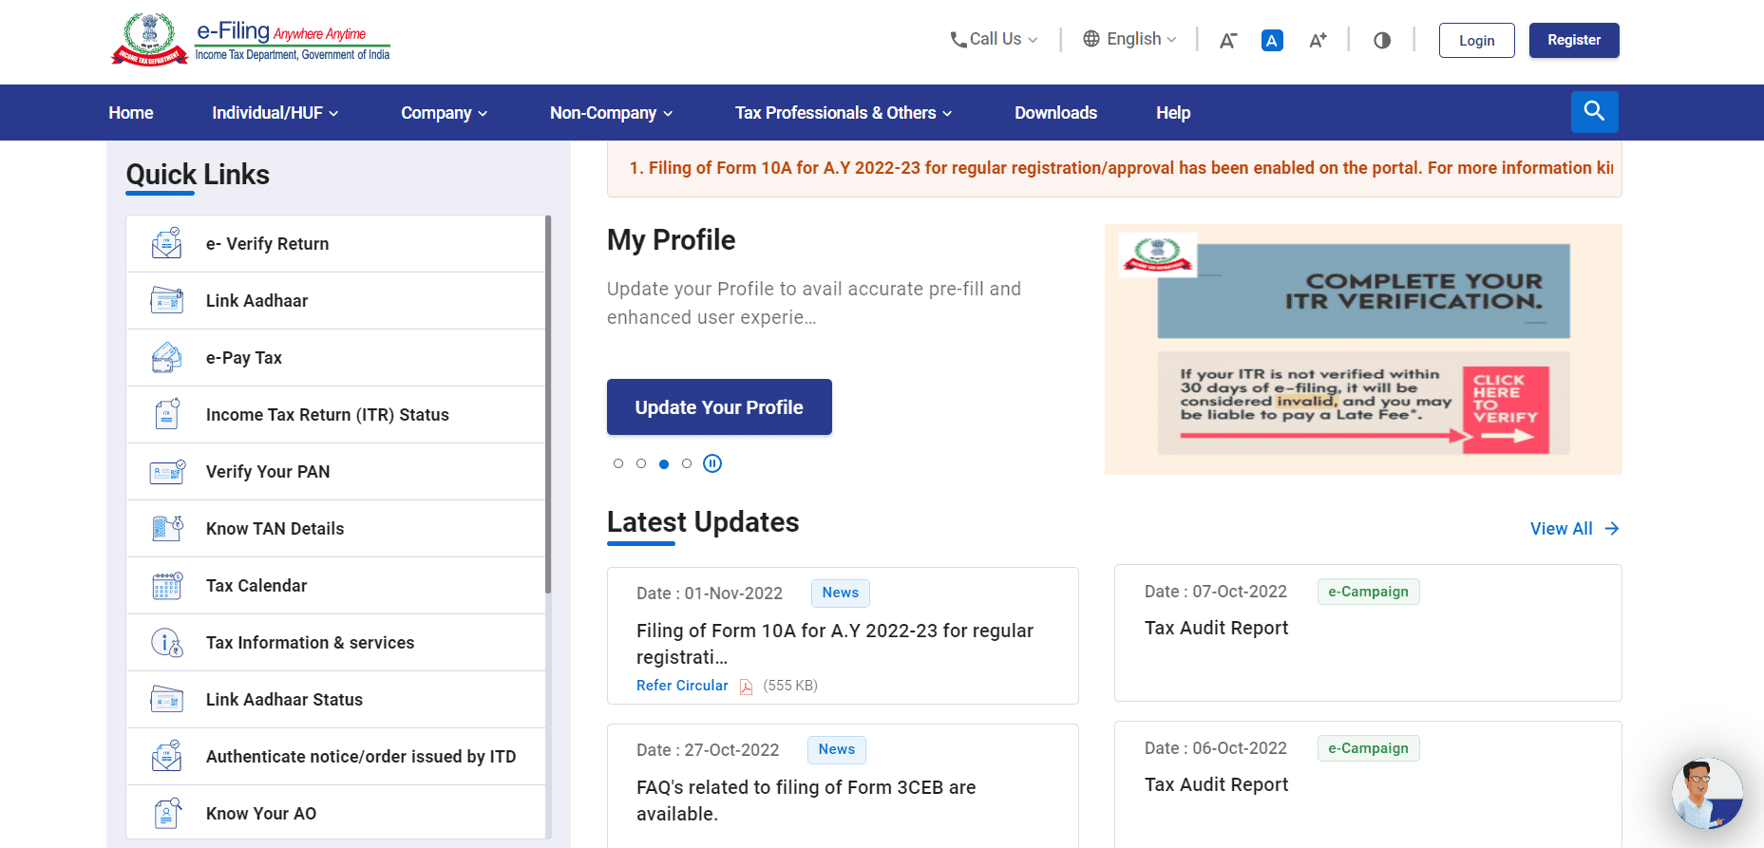Select the fourth carousel slide dot

[687, 463]
